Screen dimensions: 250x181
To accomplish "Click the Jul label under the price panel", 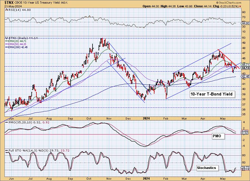I will point(30,119).
